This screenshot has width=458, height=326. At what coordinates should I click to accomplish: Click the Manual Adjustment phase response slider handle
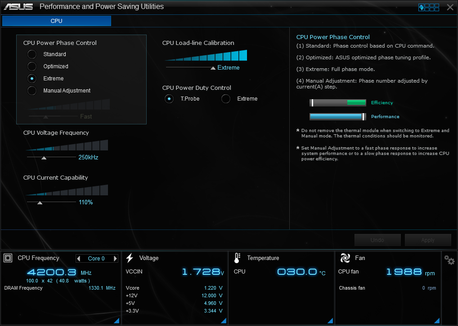(x=45, y=117)
